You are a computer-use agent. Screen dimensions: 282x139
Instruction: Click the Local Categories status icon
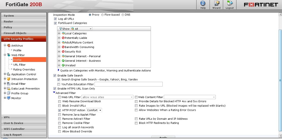point(63,33)
